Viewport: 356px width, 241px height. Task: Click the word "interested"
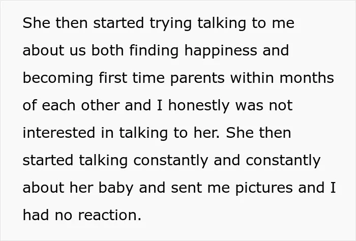pos(59,133)
